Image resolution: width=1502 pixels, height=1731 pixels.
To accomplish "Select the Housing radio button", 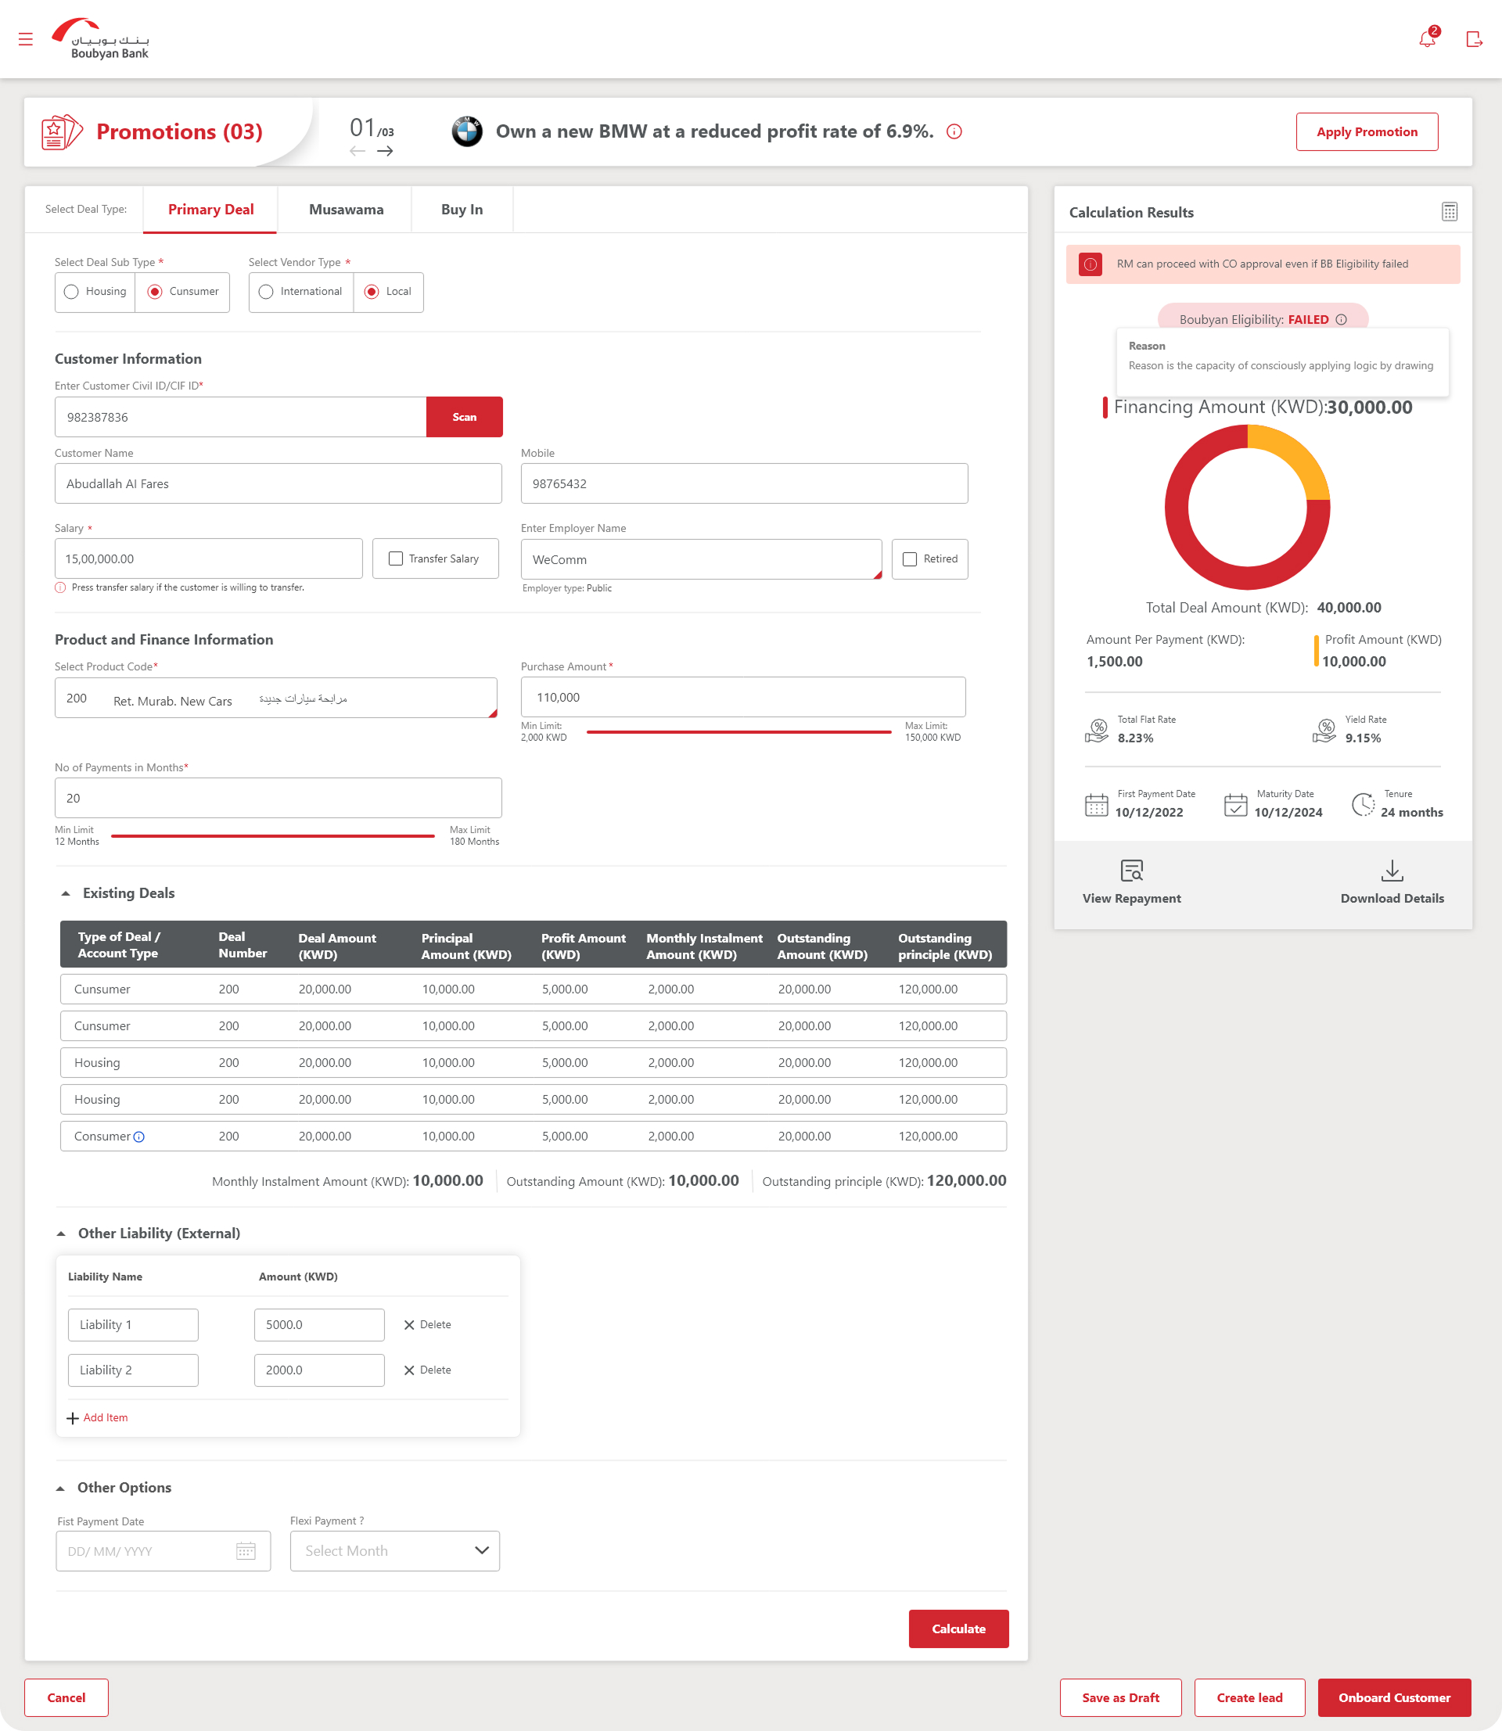I will 71,292.
